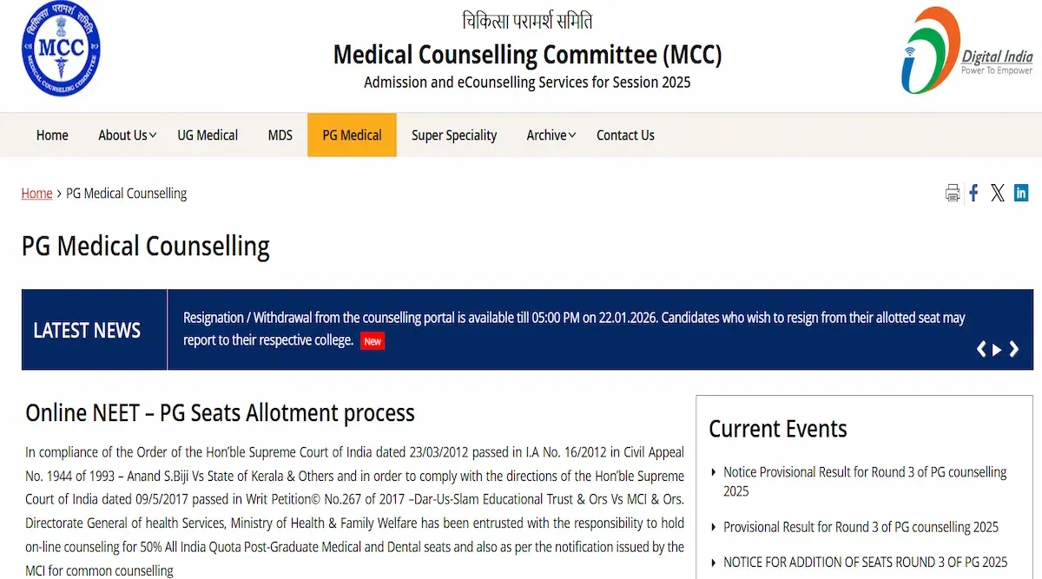
Task: Go to the MDS section
Action: click(x=280, y=135)
